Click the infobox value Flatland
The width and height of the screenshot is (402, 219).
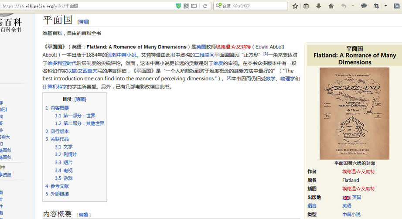(351, 180)
